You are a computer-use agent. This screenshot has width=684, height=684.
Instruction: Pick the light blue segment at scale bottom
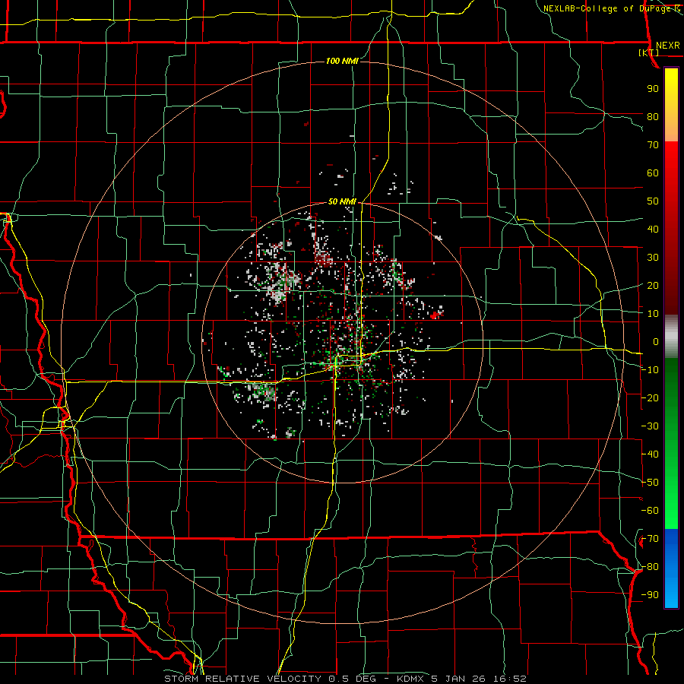[671, 594]
